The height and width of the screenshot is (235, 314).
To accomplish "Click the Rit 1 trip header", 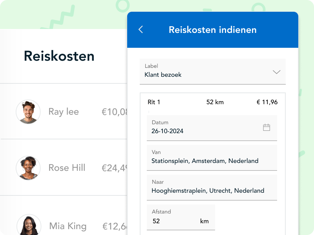I will pyautogui.click(x=154, y=102).
